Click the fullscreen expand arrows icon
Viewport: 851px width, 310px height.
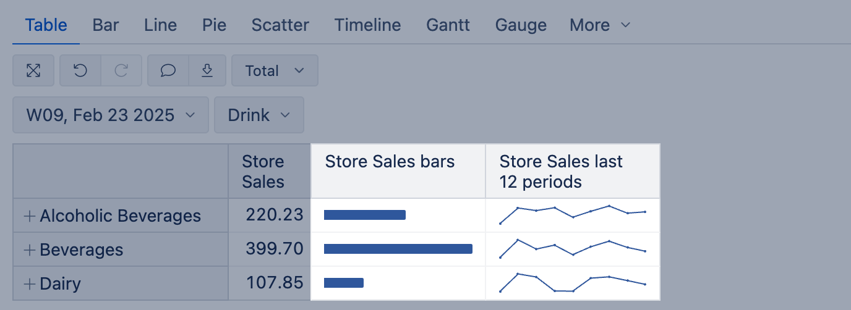pos(33,71)
